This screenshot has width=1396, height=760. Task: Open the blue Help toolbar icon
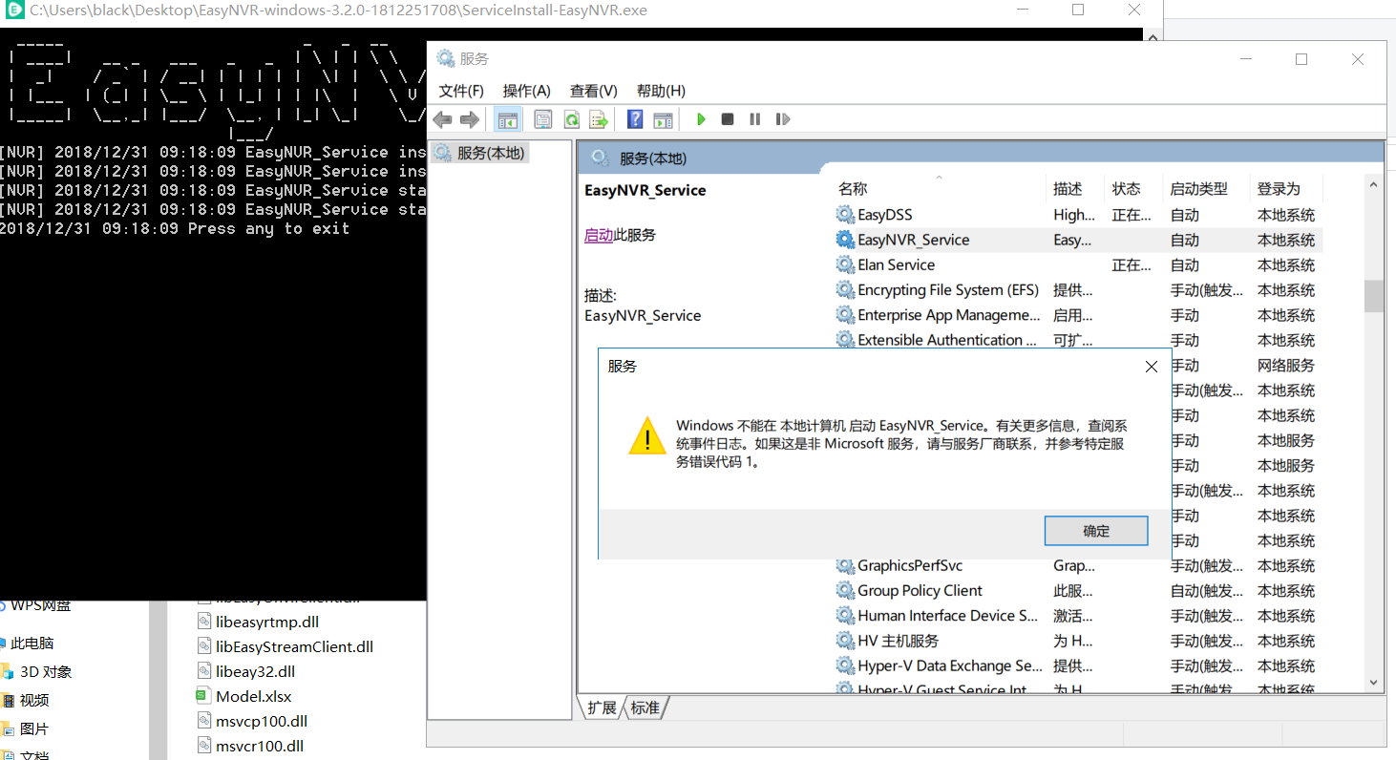point(635,119)
